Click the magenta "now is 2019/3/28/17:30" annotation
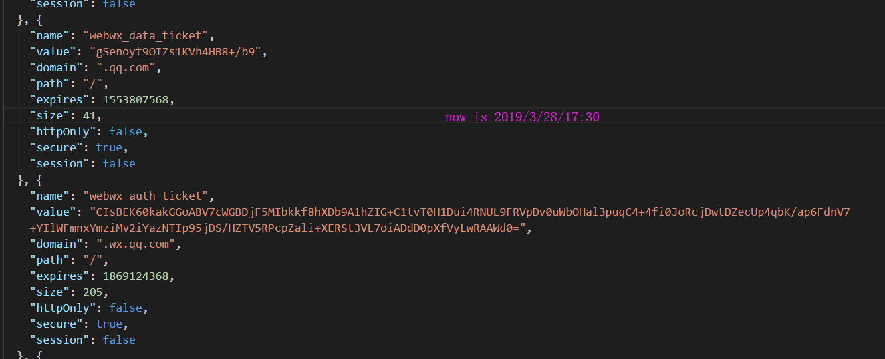 coord(522,117)
